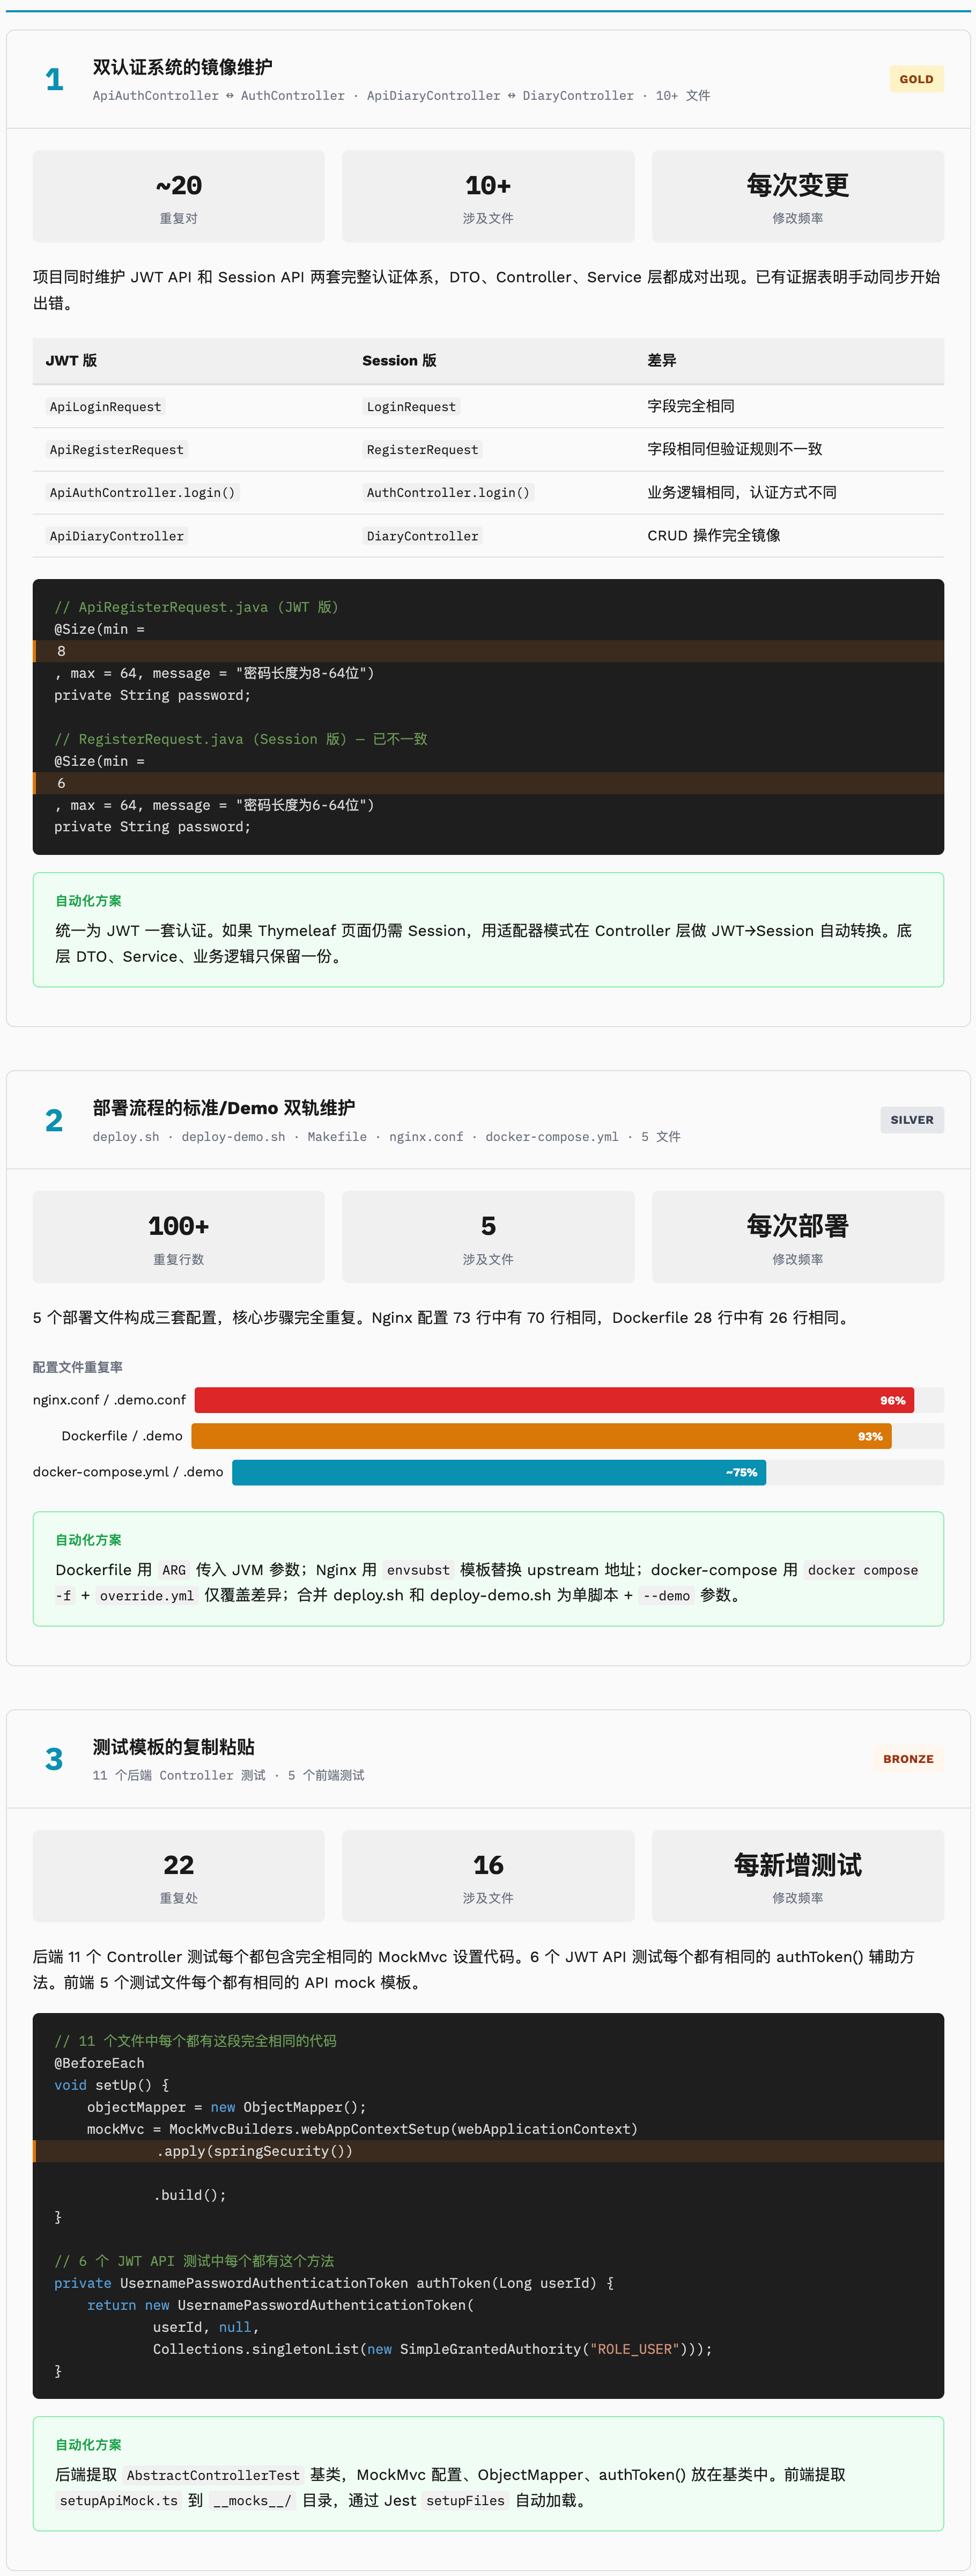Click the GOLD badge

915,79
